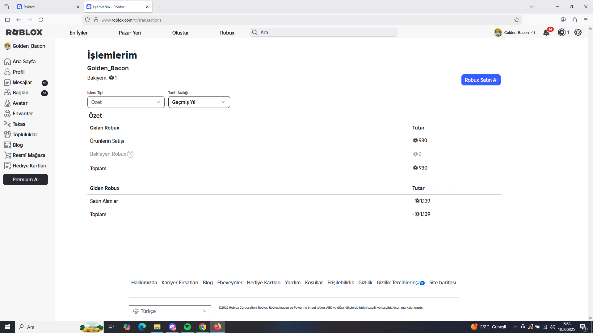This screenshot has height=333, width=593.
Task: Open the Tarih Aralığı Geçmiş Yıl dropdown
Action: click(199, 102)
